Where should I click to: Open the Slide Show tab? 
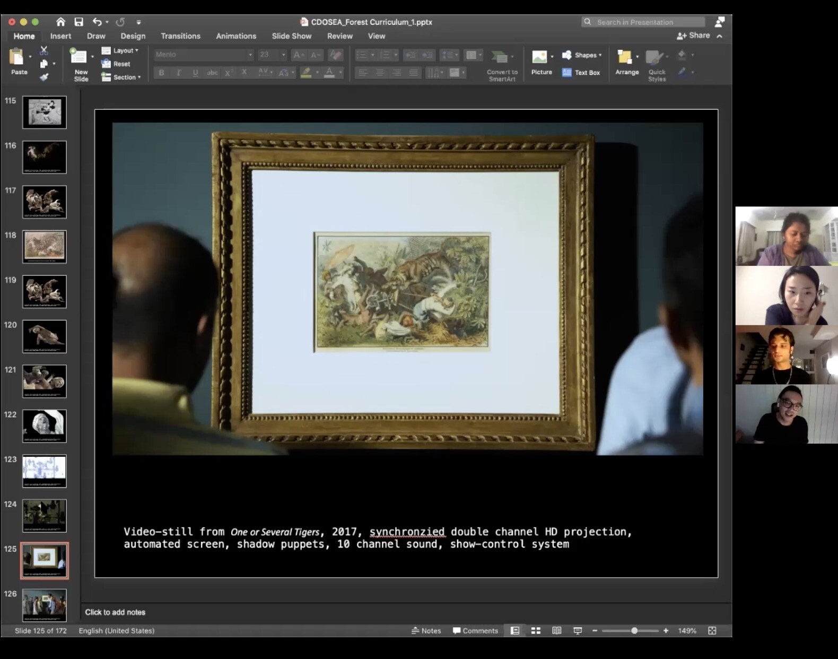click(291, 36)
